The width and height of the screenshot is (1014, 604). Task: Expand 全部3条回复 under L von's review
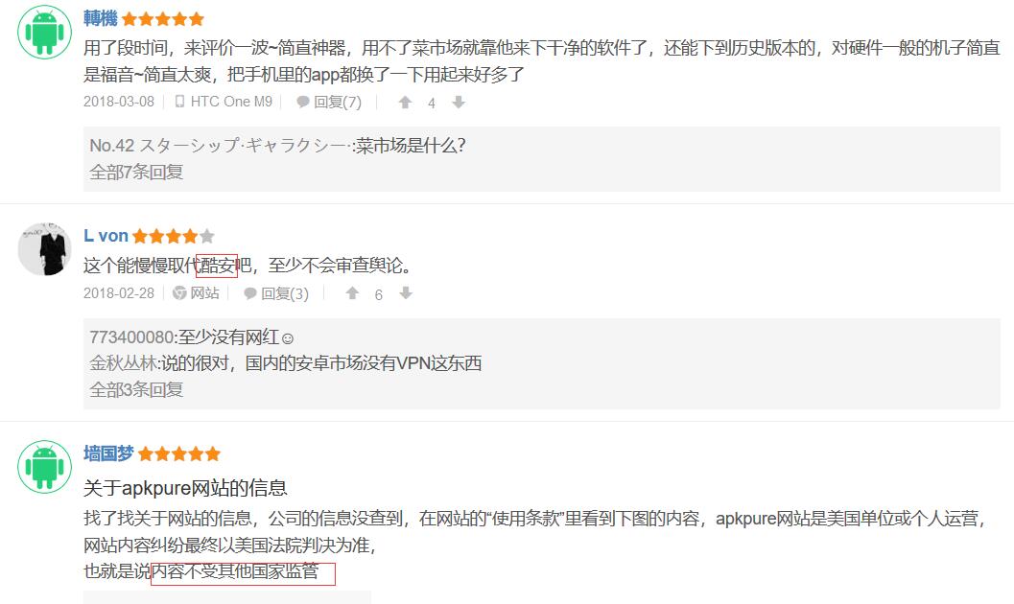[136, 389]
